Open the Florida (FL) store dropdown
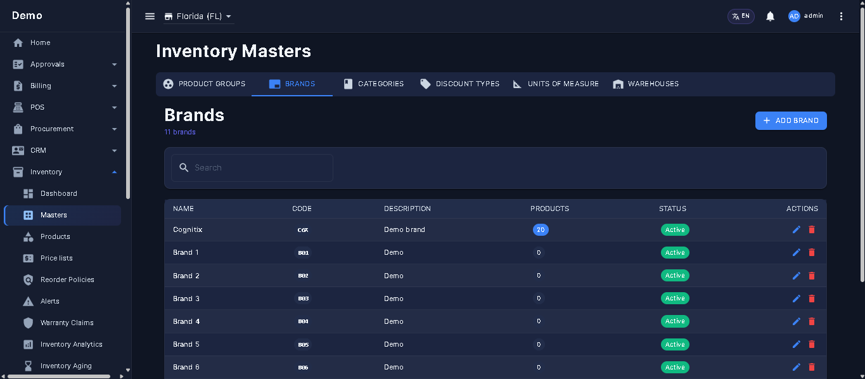This screenshot has width=865, height=379. pos(198,16)
